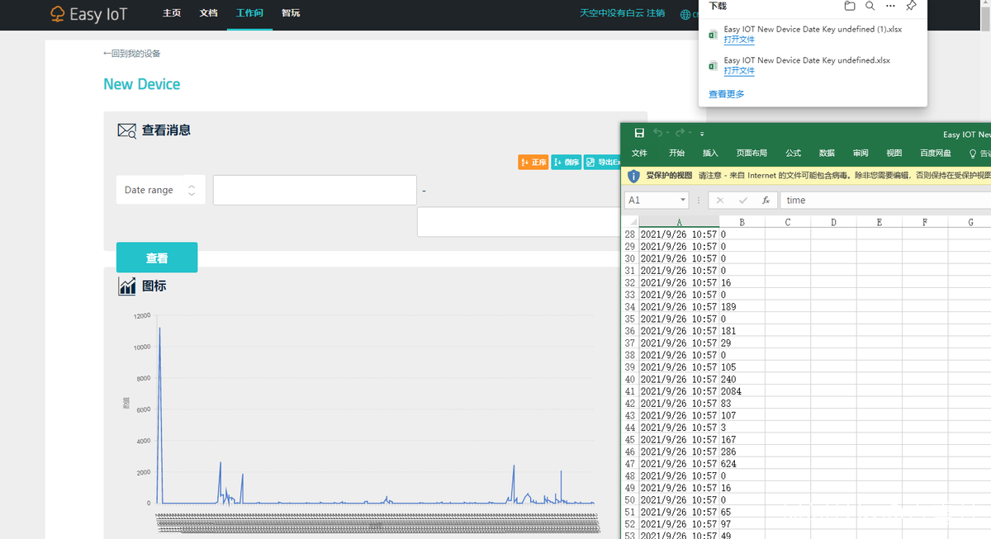Click the 回到我的设备 back link
The image size is (991, 539).
click(132, 54)
